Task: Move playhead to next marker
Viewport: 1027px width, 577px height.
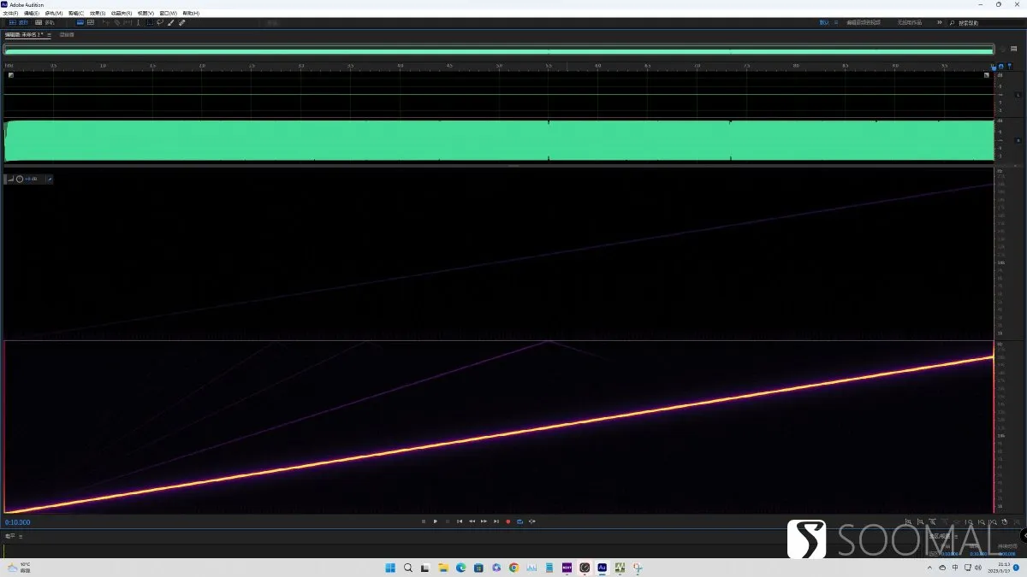Action: (x=496, y=521)
